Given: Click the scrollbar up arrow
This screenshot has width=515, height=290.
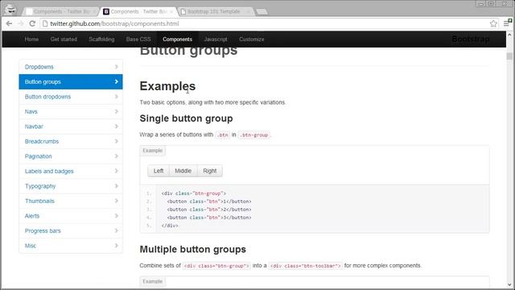Looking at the screenshot, I should click(509, 35).
